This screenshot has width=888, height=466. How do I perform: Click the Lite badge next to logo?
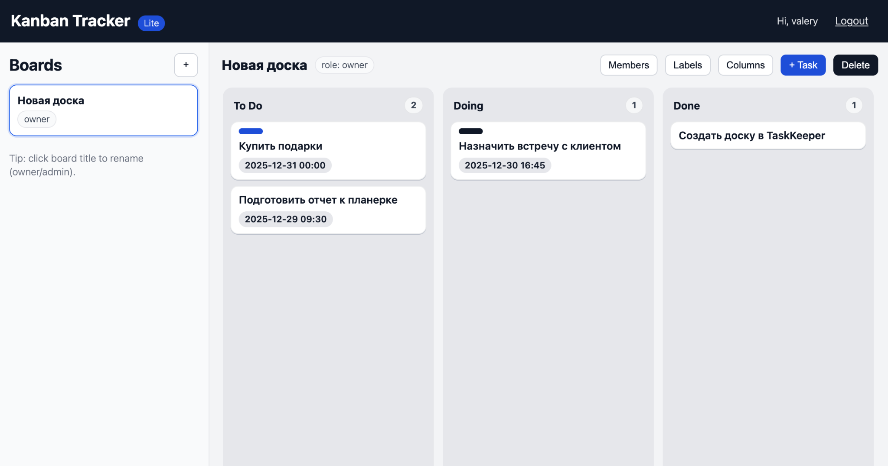click(x=151, y=23)
